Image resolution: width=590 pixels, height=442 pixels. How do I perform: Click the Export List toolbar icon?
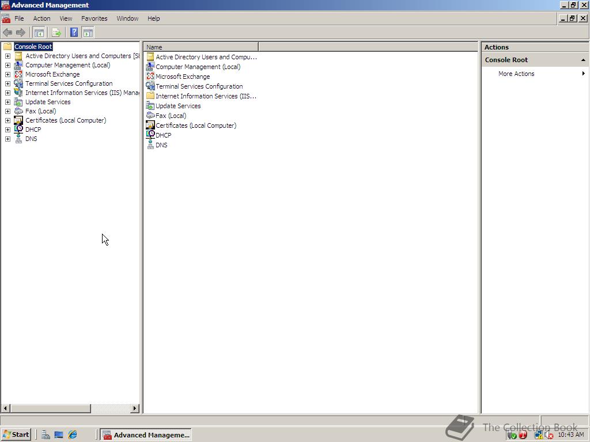pos(56,33)
